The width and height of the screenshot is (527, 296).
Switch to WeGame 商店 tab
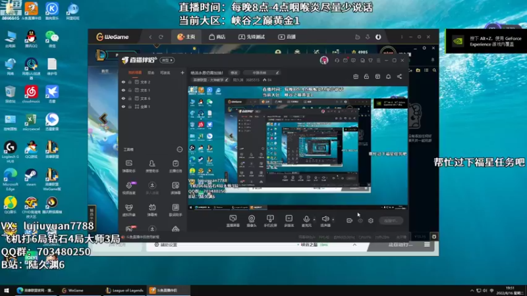point(217,37)
